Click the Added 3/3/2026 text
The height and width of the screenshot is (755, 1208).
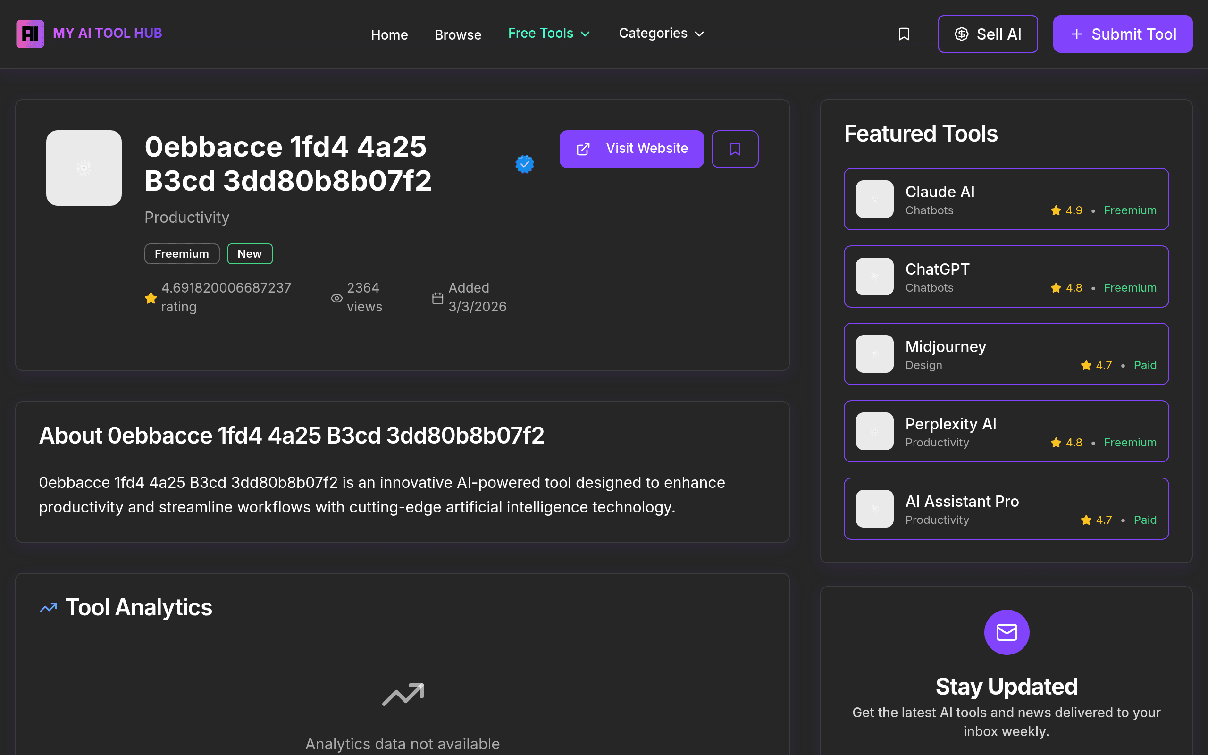[477, 297]
